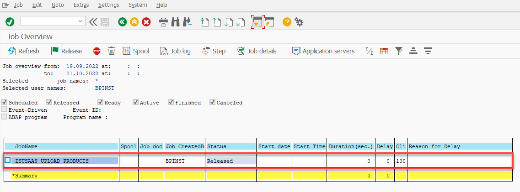The height and width of the screenshot is (192, 520).
Task: Click the ZSUSAAS_UPLOAD_PRODUCTS job name cell
Action: tap(64, 161)
